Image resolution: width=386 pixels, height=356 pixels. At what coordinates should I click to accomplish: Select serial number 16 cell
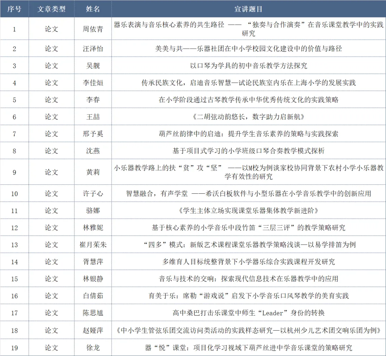[x=14, y=296]
